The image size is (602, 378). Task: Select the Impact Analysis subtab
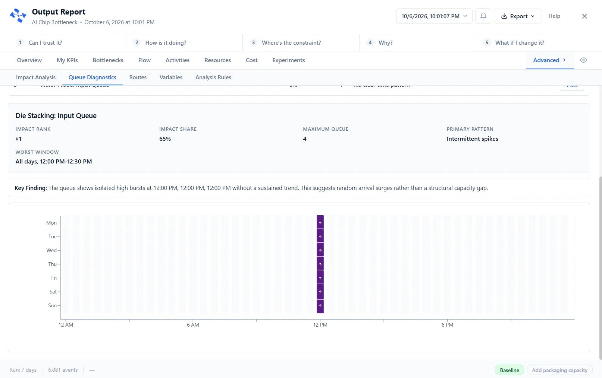point(36,77)
